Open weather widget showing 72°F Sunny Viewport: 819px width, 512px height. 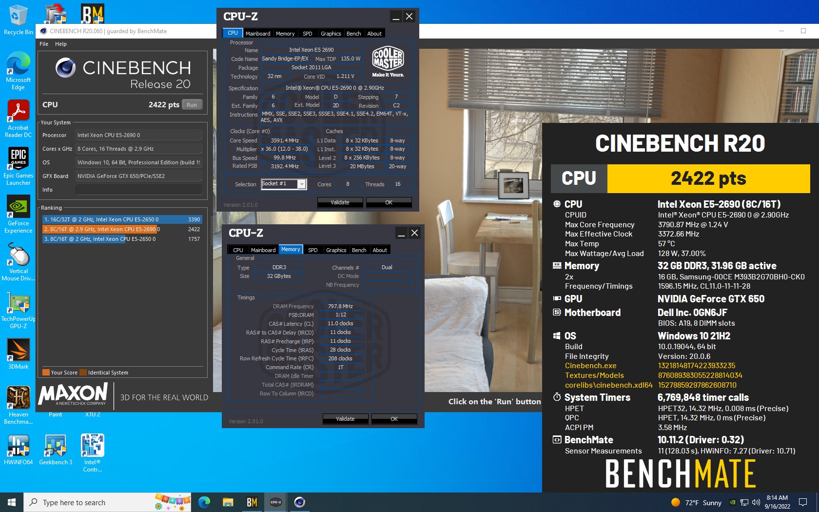[696, 503]
